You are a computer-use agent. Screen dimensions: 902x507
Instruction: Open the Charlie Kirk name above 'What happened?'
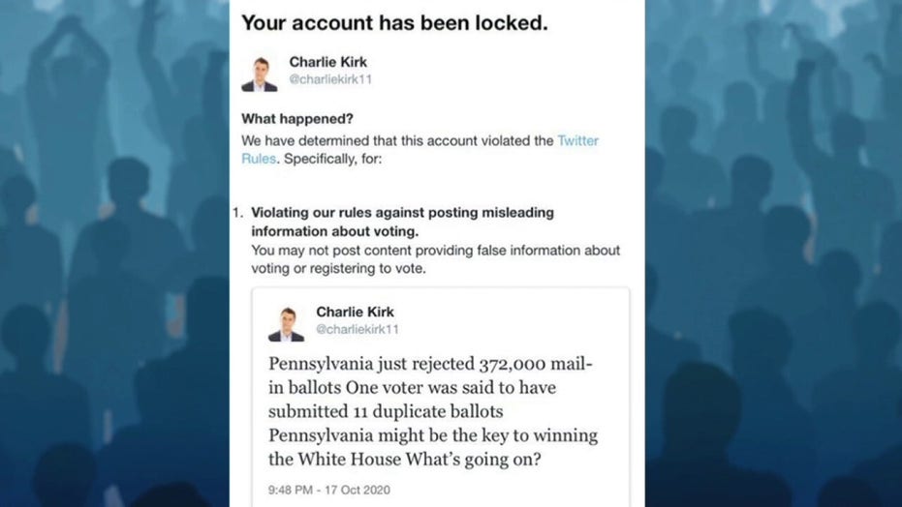327,62
